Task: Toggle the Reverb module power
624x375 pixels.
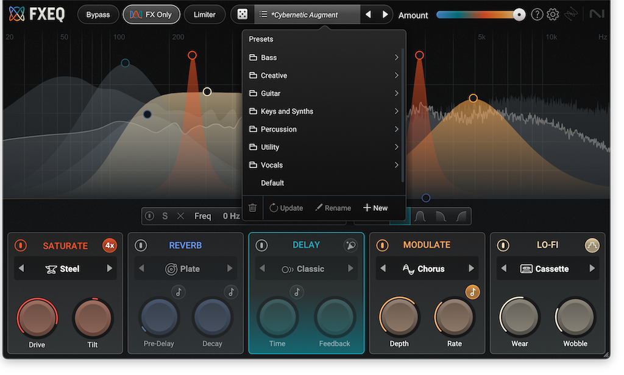Action: [141, 245]
